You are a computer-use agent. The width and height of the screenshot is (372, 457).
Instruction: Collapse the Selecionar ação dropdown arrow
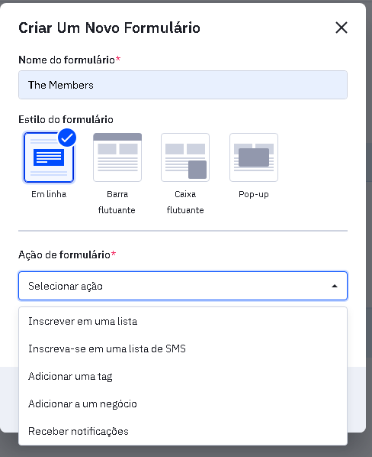pos(335,287)
